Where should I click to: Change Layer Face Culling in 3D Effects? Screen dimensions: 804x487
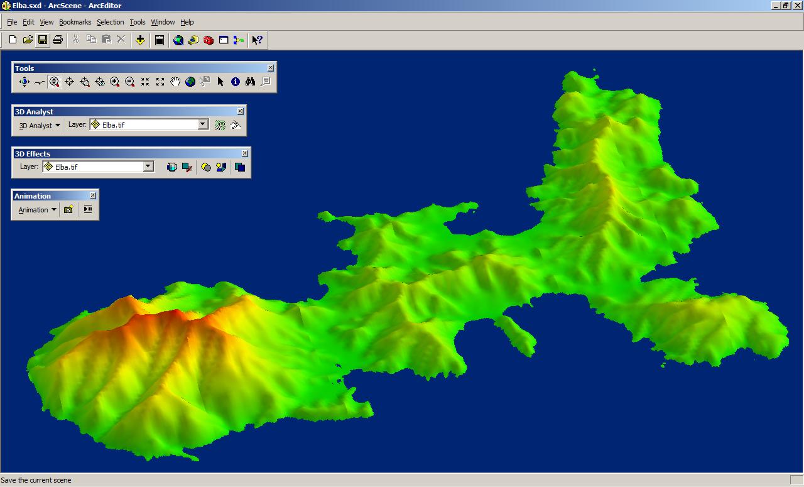pos(187,167)
